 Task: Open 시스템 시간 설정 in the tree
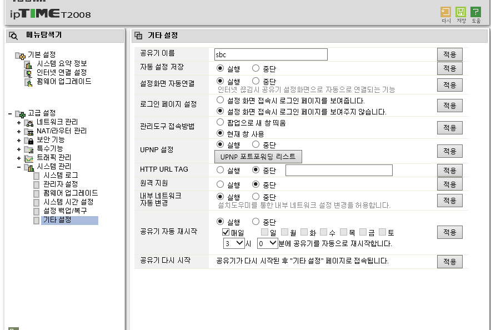tap(68, 202)
